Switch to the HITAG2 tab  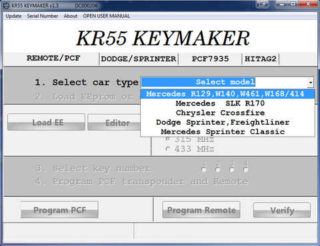tap(261, 59)
